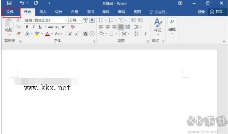Open the font size dropdown 五号

[80, 20]
